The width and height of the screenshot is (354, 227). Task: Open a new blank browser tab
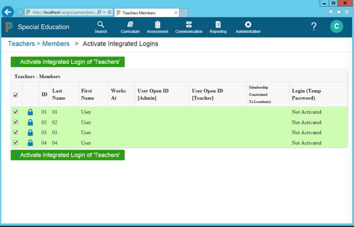click(184, 13)
